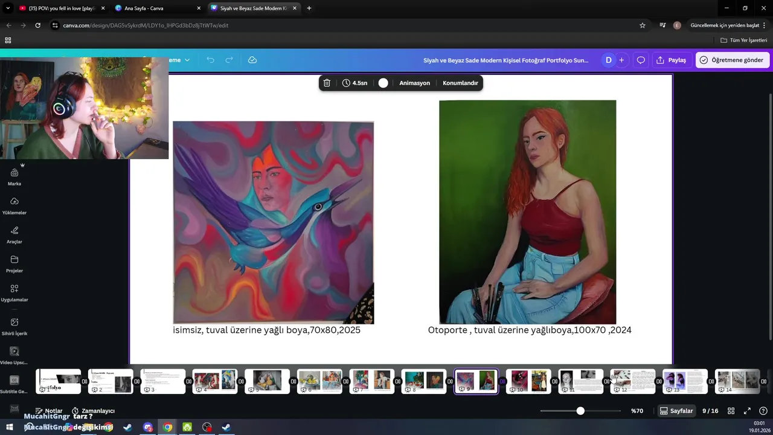Open the Konumlandır positioning panel
This screenshot has width=773, height=435.
point(460,83)
